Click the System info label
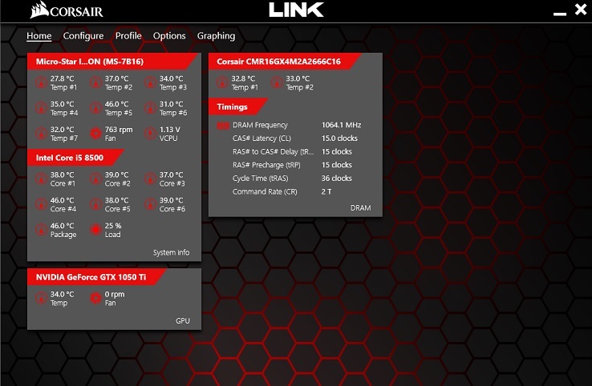The width and height of the screenshot is (592, 386). [171, 252]
